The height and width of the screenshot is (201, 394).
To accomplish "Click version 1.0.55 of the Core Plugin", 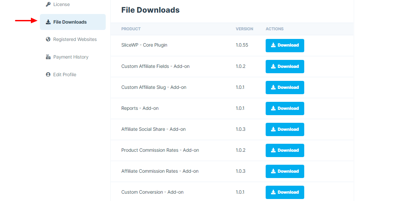I will pyautogui.click(x=242, y=45).
